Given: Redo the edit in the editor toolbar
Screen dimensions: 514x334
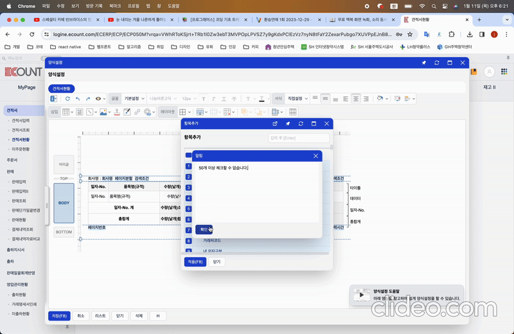Looking at the screenshot, I should pos(88,99).
